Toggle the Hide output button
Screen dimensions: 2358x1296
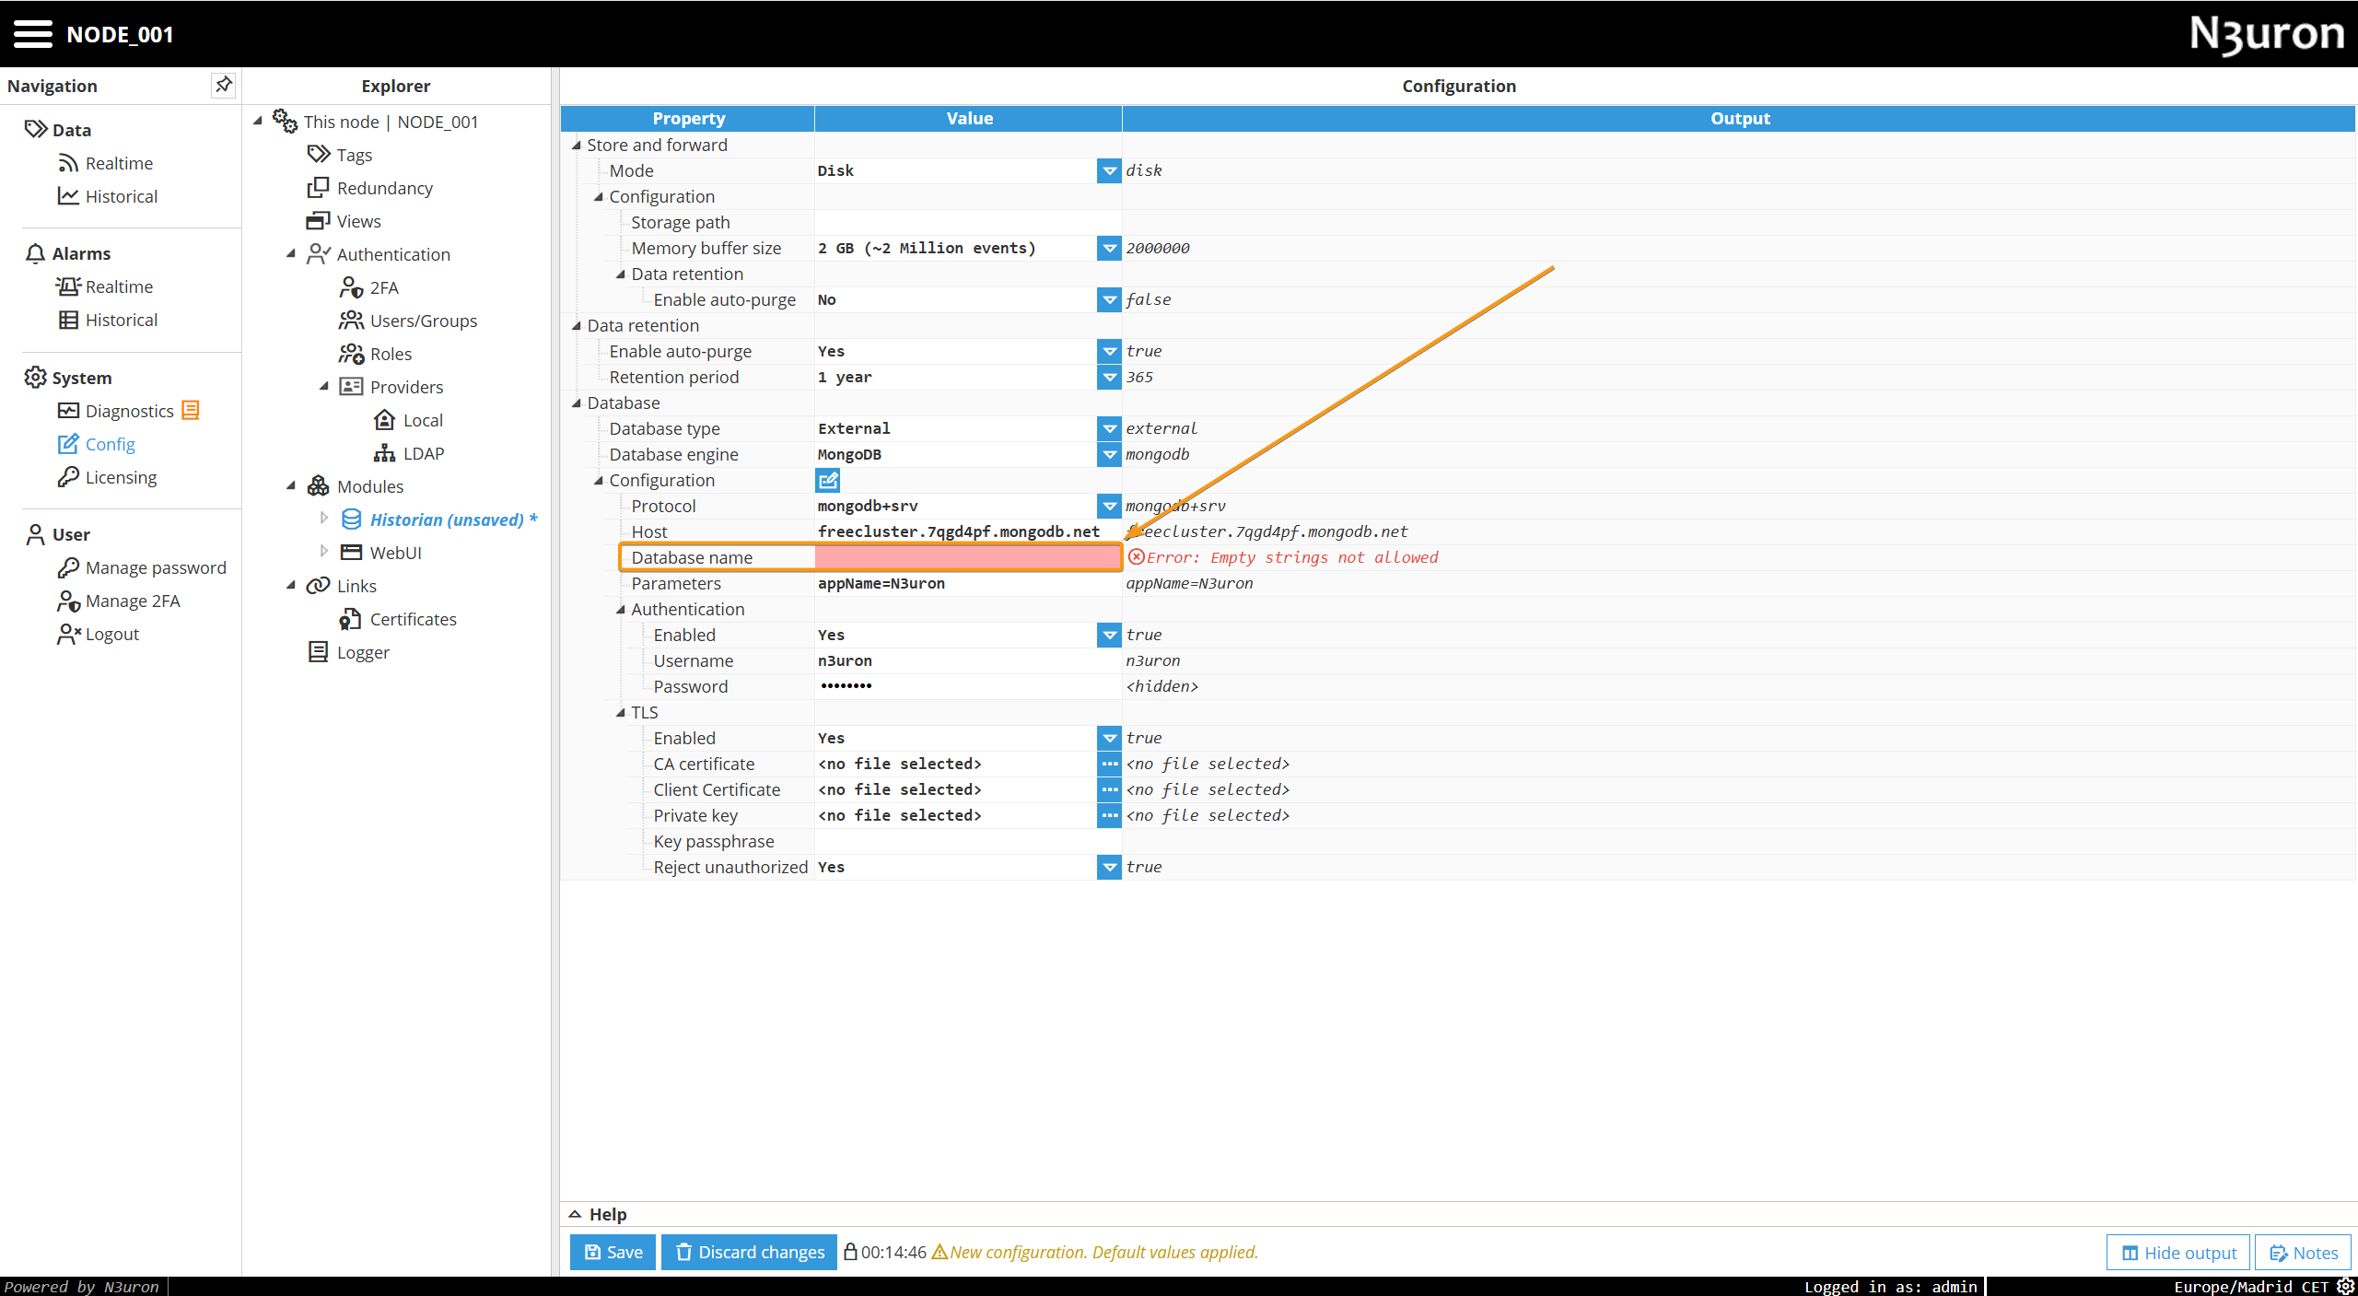(2178, 1252)
